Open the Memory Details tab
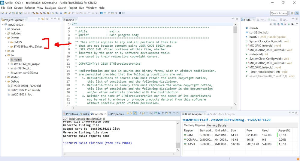This screenshot has height=161, width=300. (x=217, y=125)
